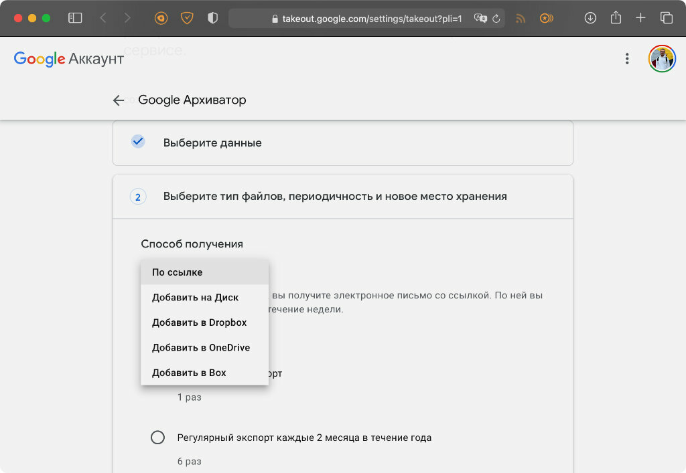Choose Добавить в Dropbox option
The width and height of the screenshot is (686, 473).
204,322
